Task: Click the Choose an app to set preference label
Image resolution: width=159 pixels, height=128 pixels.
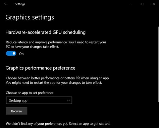Action: [30, 93]
